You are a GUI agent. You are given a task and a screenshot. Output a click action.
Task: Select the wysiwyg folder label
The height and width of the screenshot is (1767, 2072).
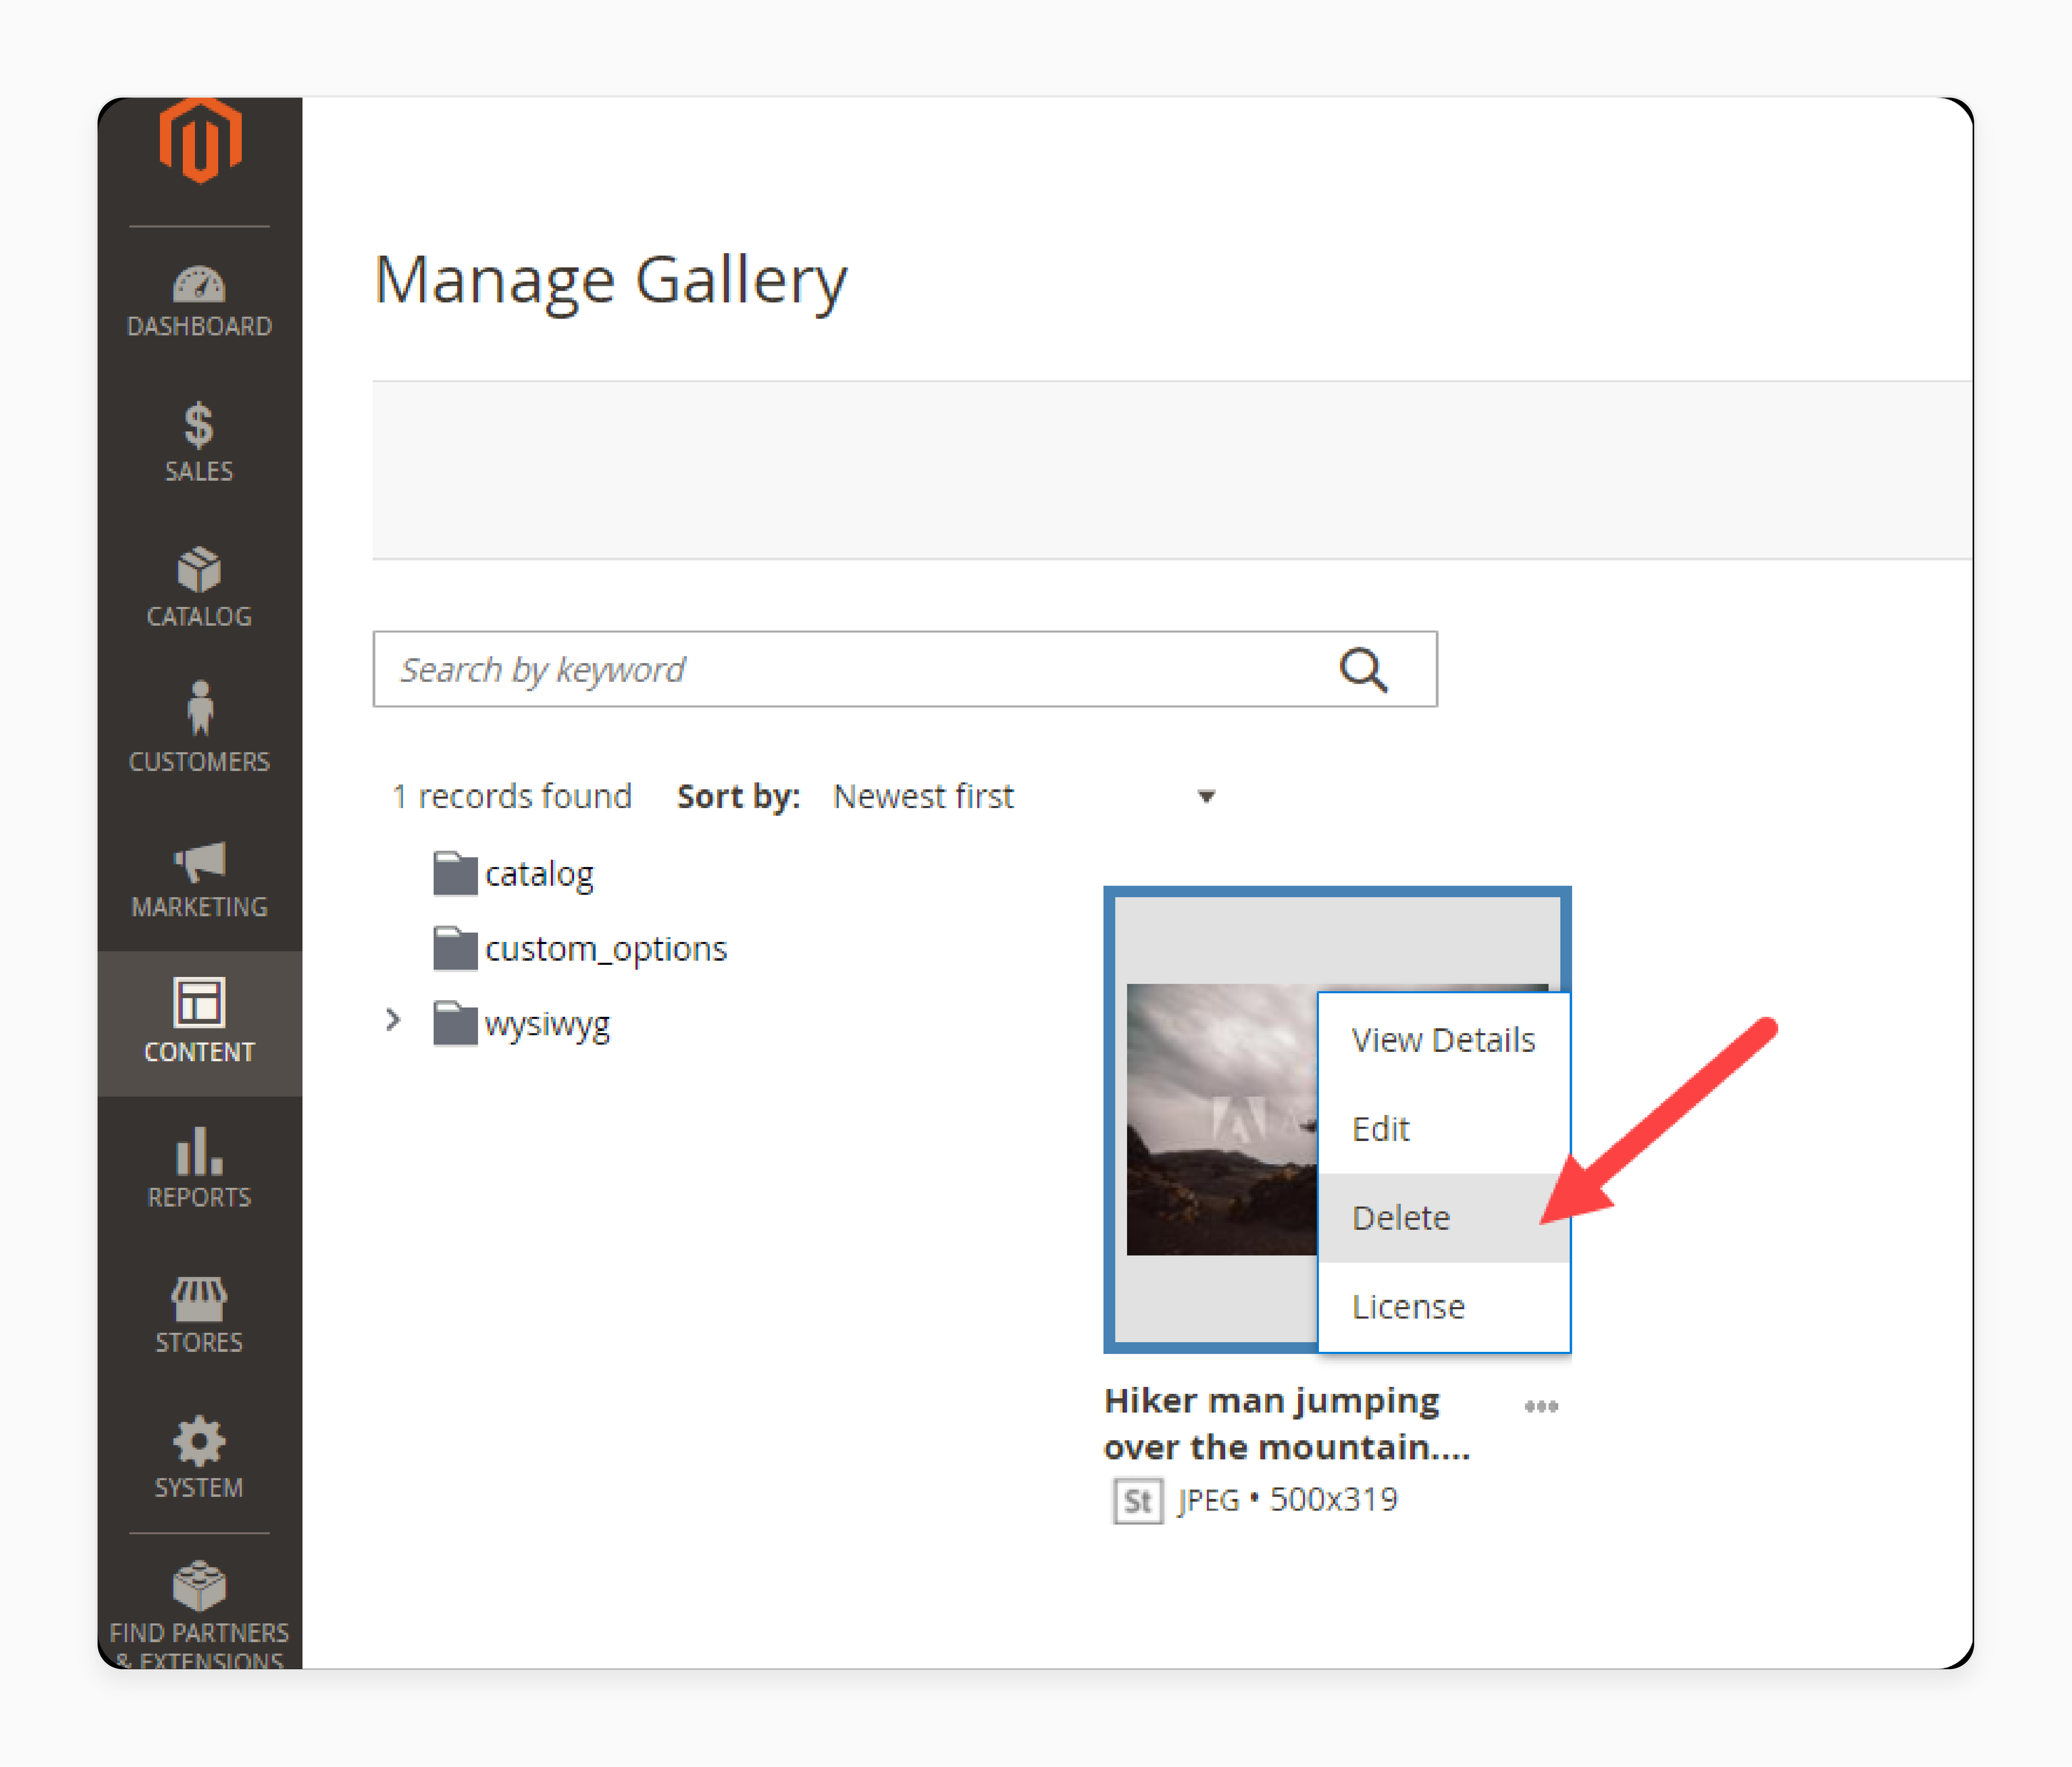(x=547, y=1025)
